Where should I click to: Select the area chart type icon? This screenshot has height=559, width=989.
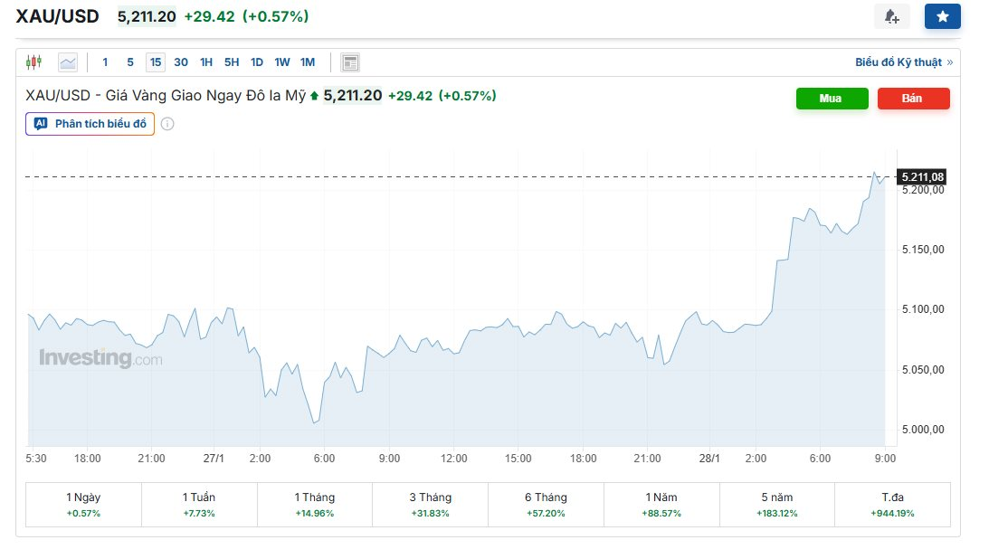(x=68, y=62)
